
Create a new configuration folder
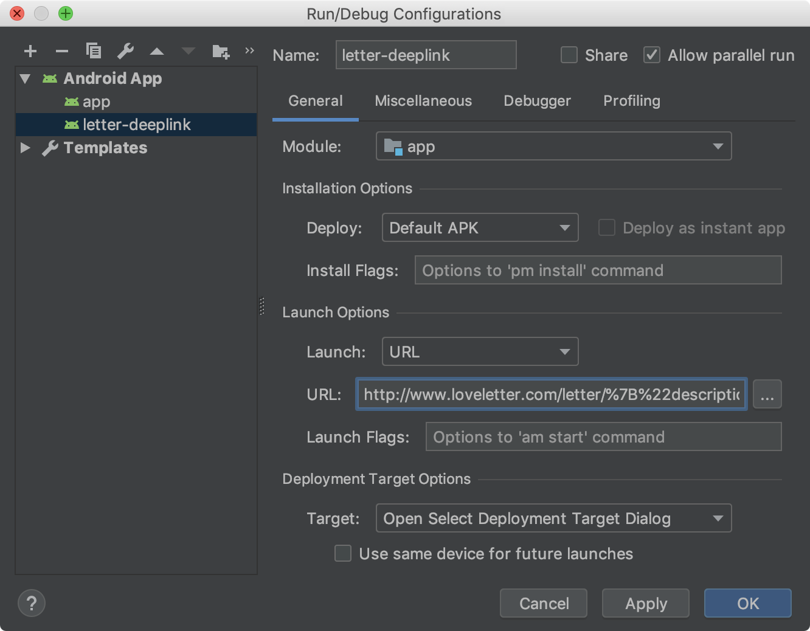tap(220, 51)
